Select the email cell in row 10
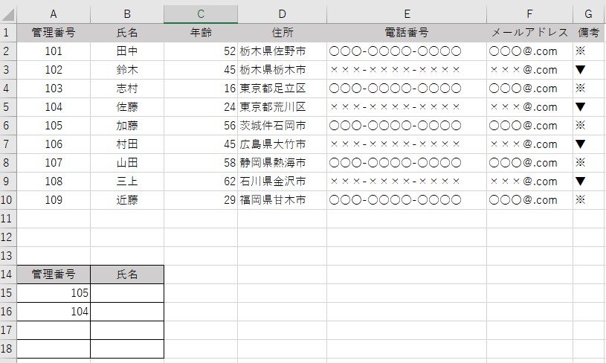 [530, 200]
